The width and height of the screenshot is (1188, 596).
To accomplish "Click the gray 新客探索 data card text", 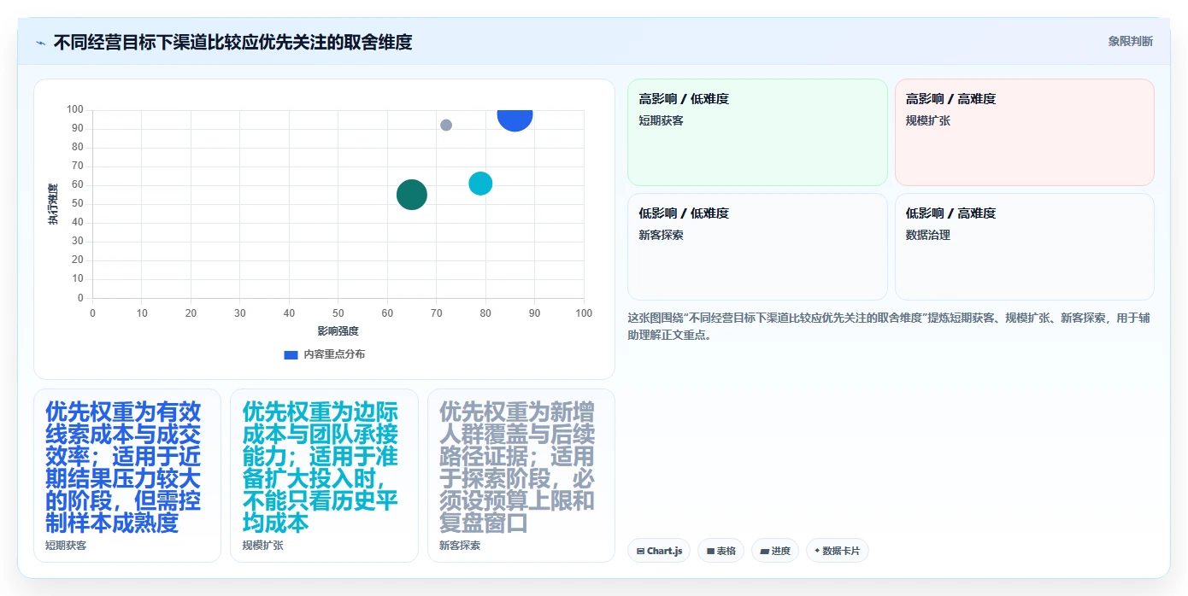I will [518, 467].
